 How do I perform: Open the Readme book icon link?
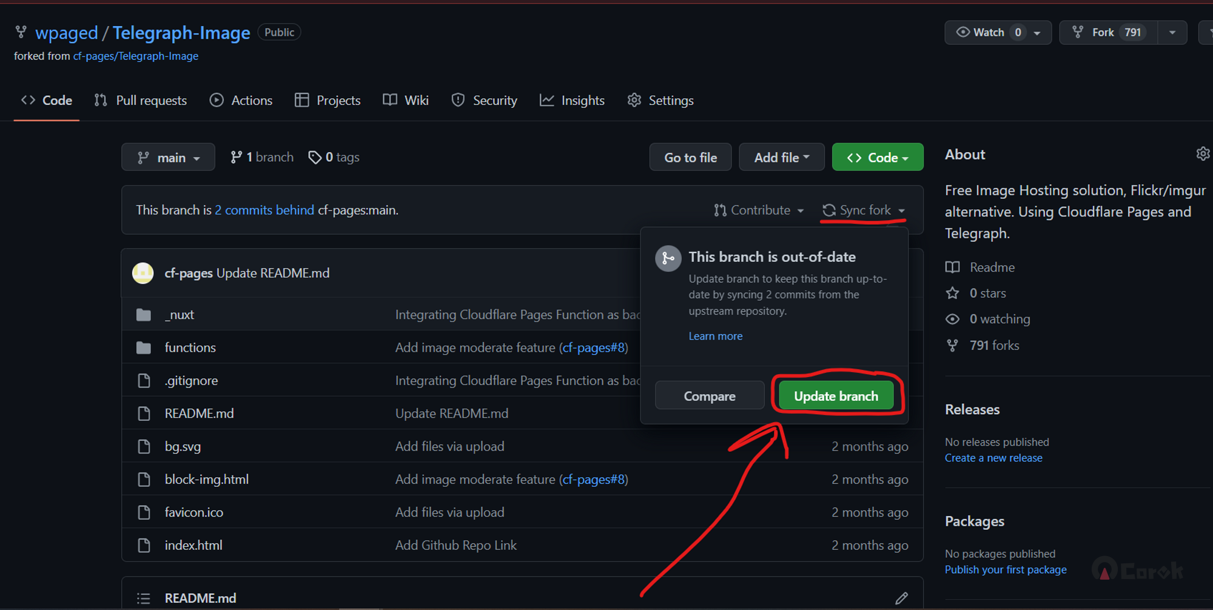pyautogui.click(x=953, y=267)
